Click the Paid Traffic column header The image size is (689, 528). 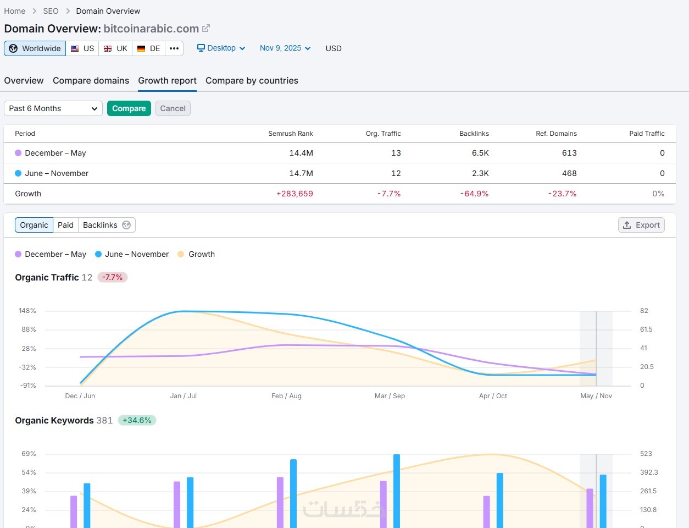tap(647, 134)
